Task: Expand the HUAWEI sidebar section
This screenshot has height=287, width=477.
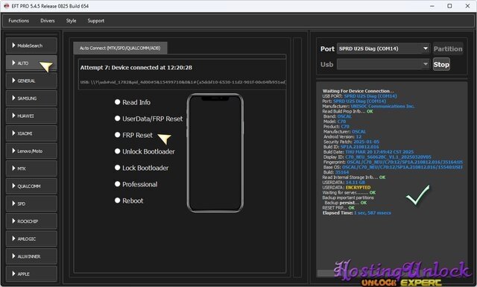Action: (31, 116)
